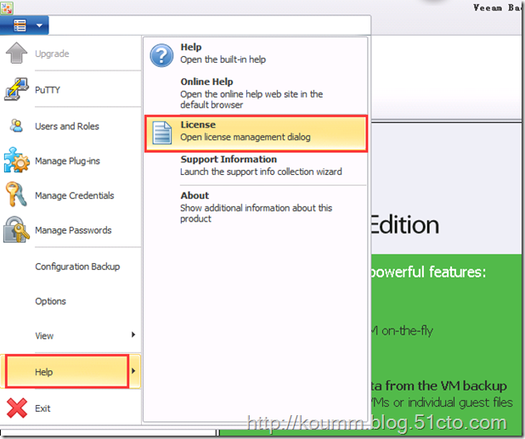Image resolution: width=525 pixels, height=439 pixels.
Task: Select the View menu entry
Action: [x=71, y=335]
